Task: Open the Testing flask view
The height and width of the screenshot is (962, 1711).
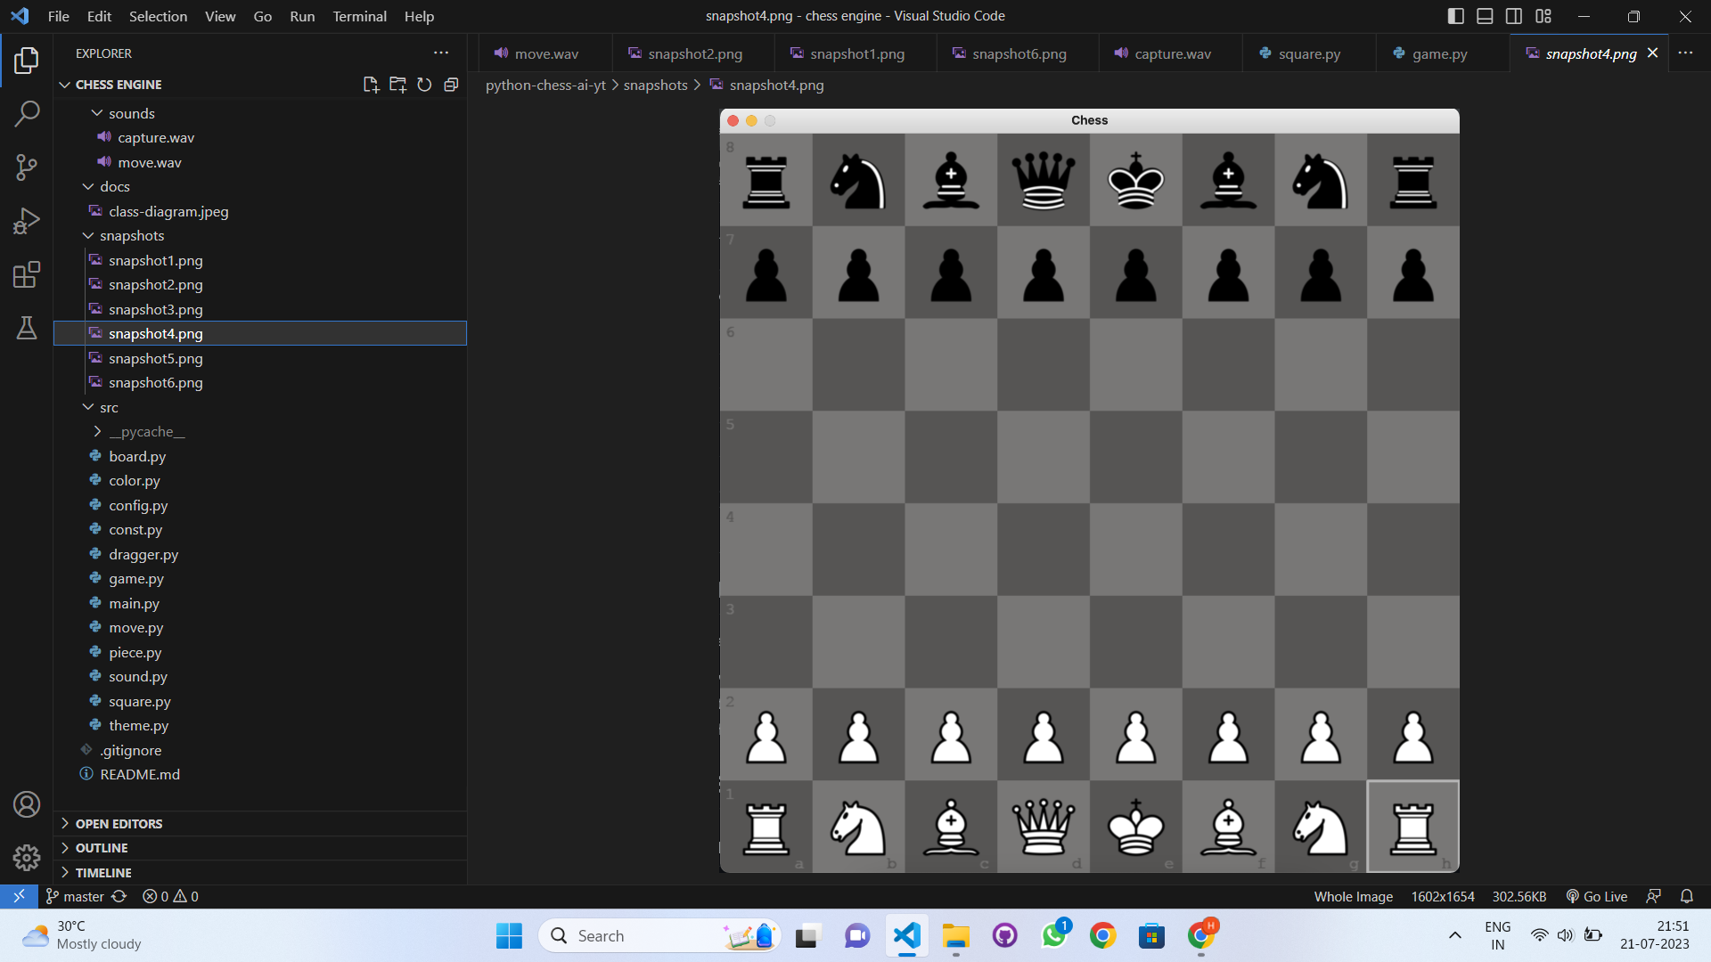Action: click(x=27, y=328)
